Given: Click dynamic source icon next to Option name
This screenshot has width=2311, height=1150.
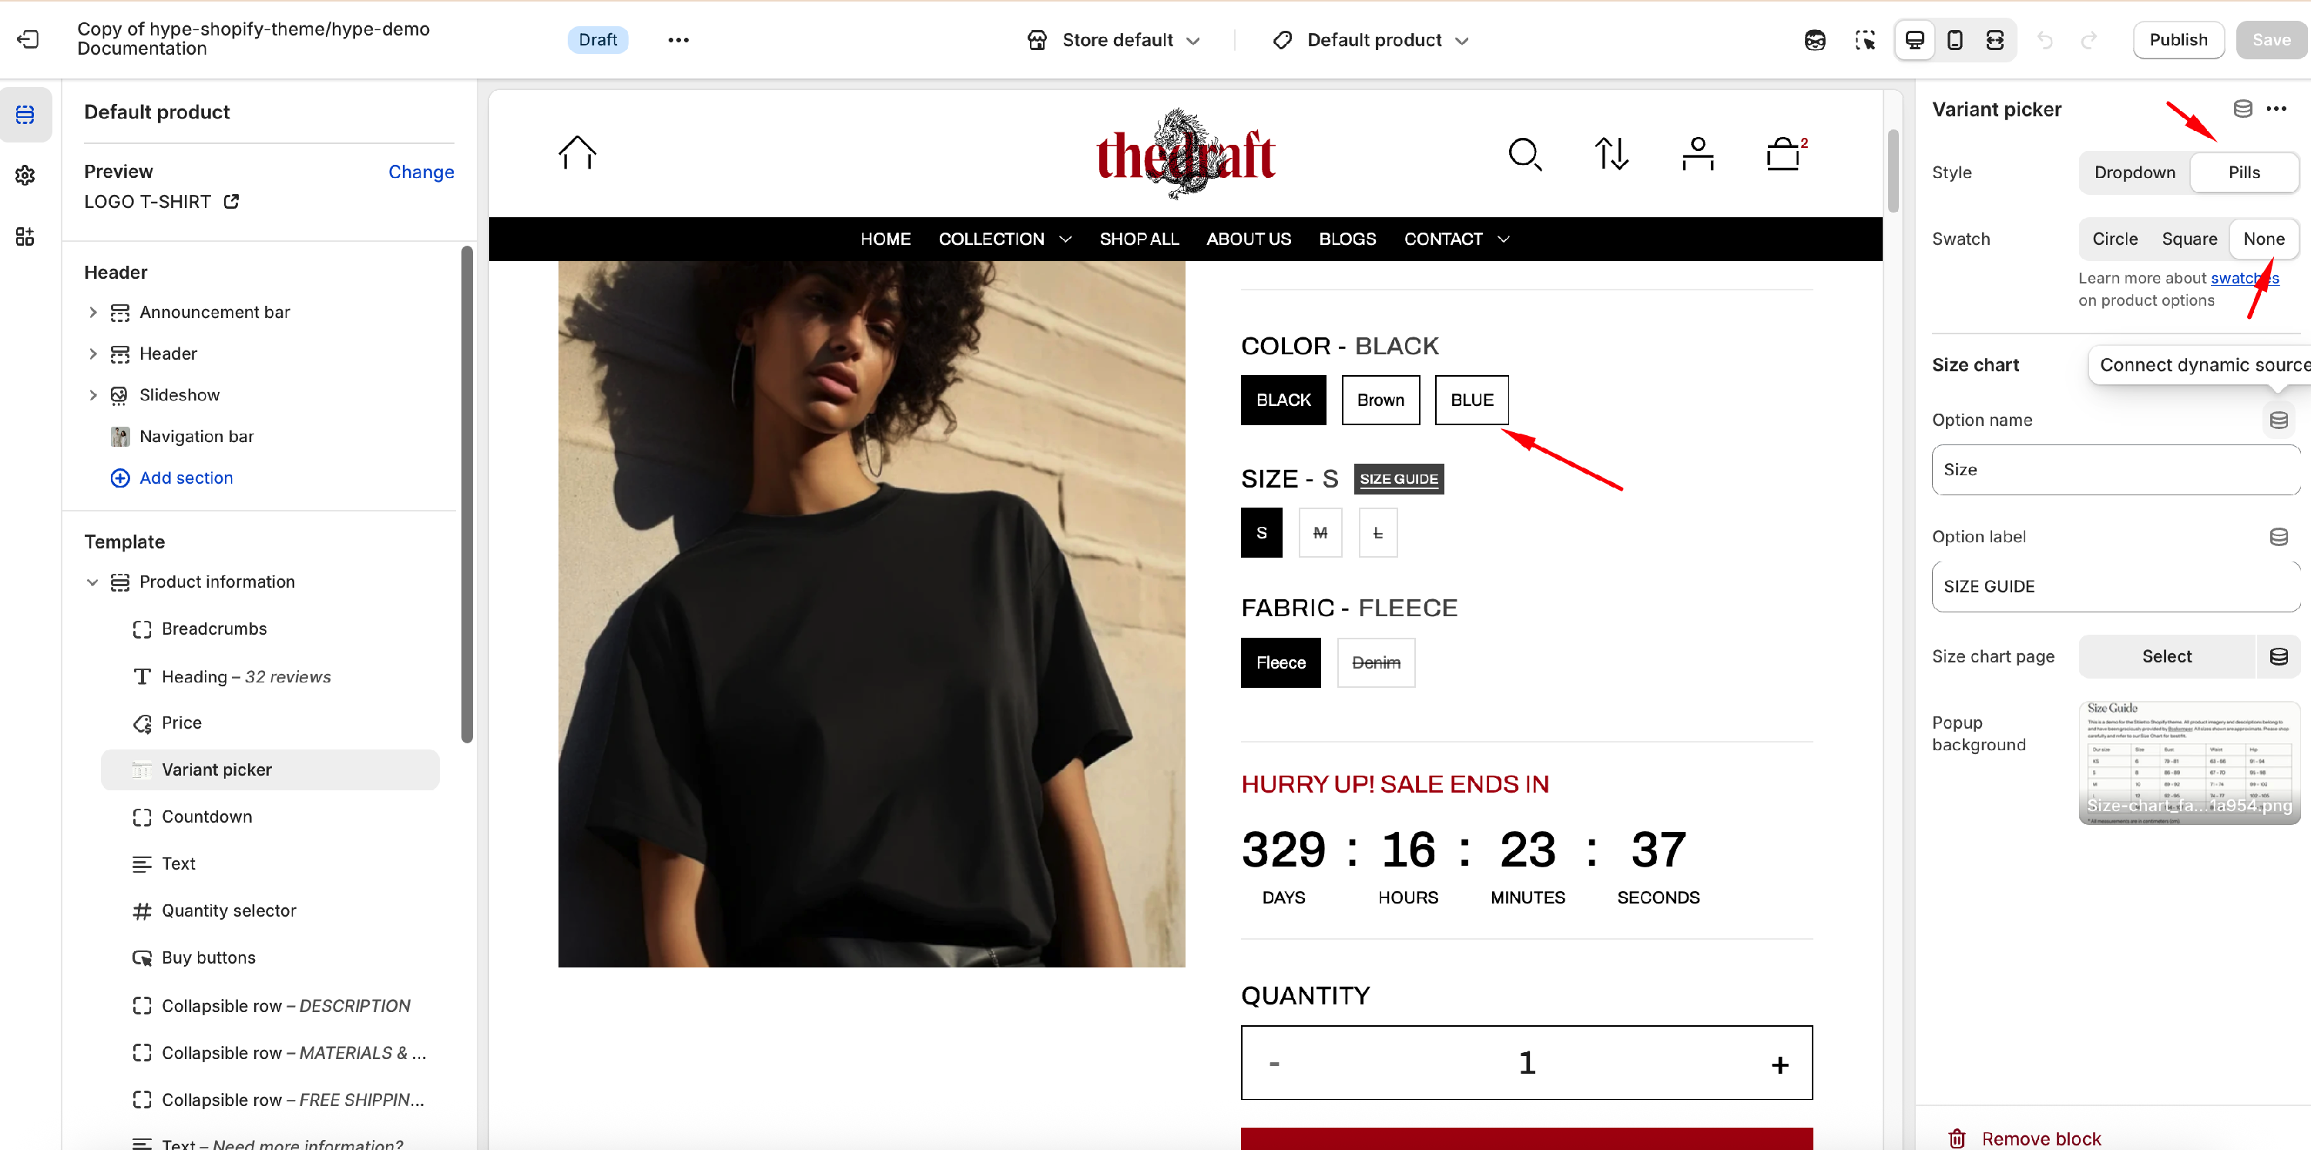Looking at the screenshot, I should tap(2278, 420).
